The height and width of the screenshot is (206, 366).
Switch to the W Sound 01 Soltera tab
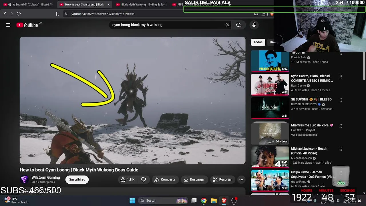pyautogui.click(x=28, y=5)
